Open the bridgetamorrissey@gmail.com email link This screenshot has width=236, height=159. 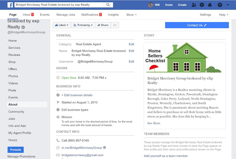coord(82,155)
